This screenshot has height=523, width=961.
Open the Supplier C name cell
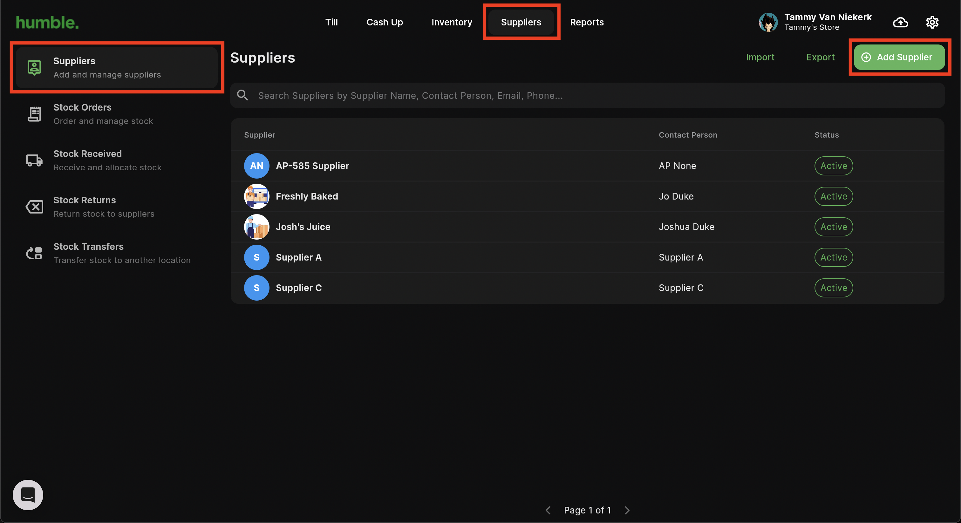pos(299,288)
